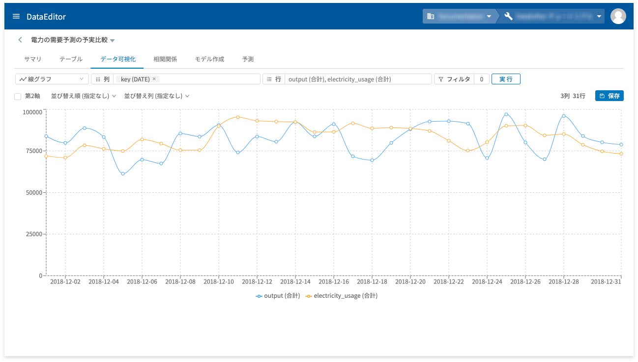Open the 予測 tab
This screenshot has width=638, height=362.
[248, 59]
